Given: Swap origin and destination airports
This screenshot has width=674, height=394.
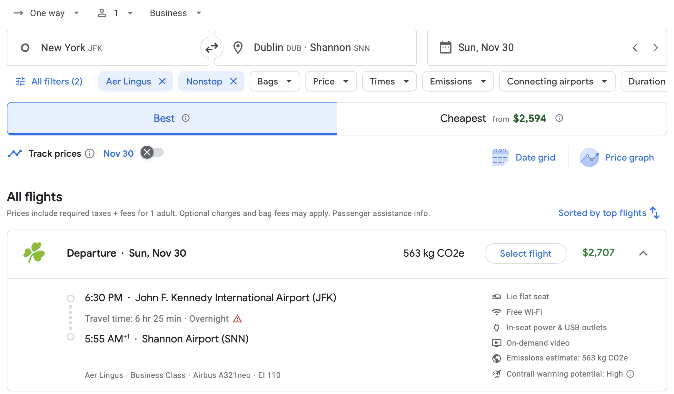Looking at the screenshot, I should tap(212, 48).
